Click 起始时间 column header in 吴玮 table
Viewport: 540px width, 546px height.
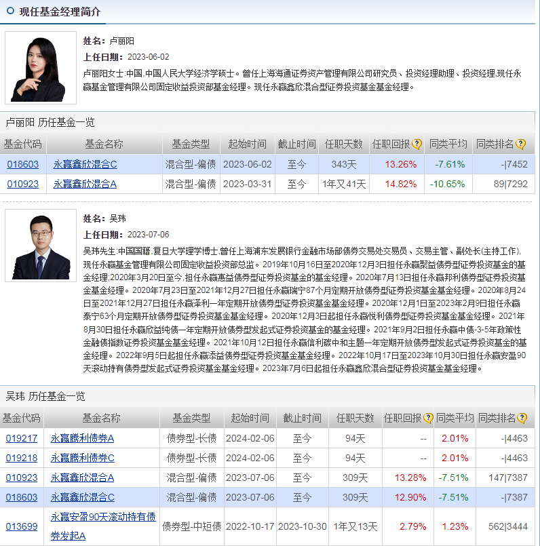coord(250,418)
